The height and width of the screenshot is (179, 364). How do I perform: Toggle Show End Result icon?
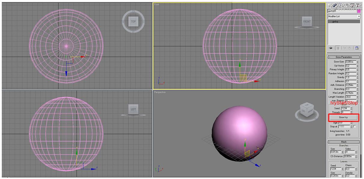point(338,48)
